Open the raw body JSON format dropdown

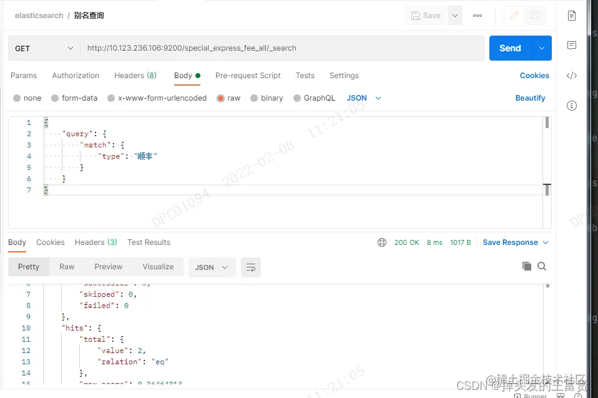click(x=363, y=98)
